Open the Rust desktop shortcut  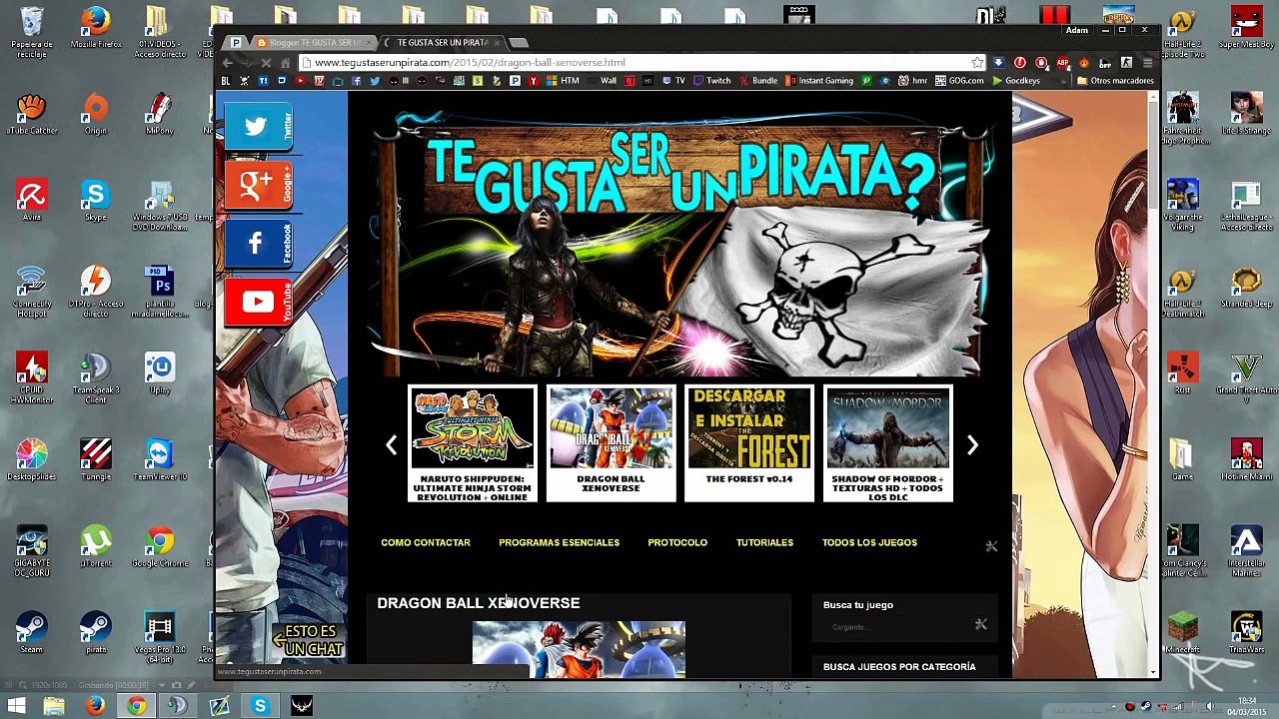[1183, 373]
